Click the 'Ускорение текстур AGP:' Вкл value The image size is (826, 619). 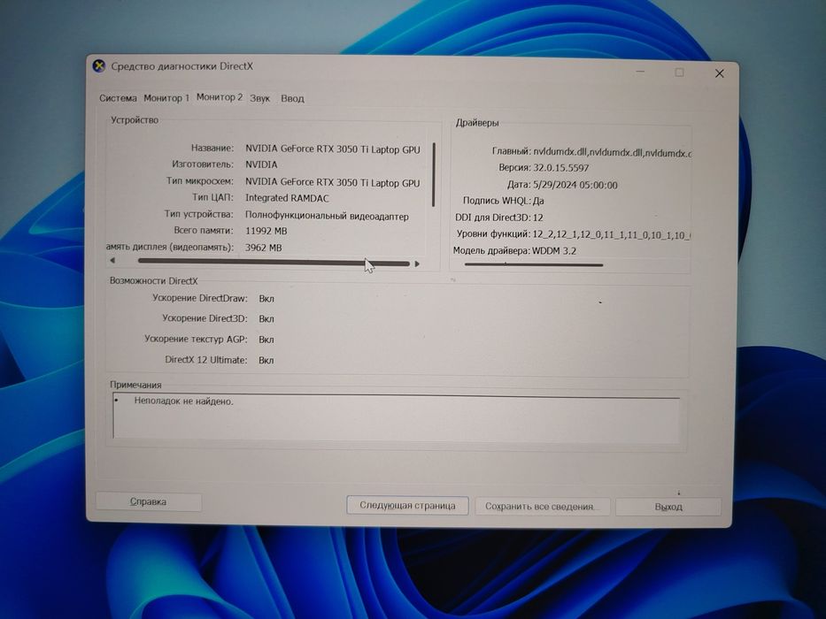[x=266, y=340]
